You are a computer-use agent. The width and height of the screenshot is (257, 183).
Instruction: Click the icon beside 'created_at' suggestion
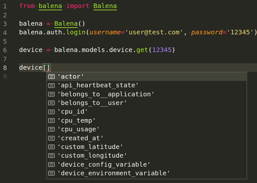coord(51,138)
